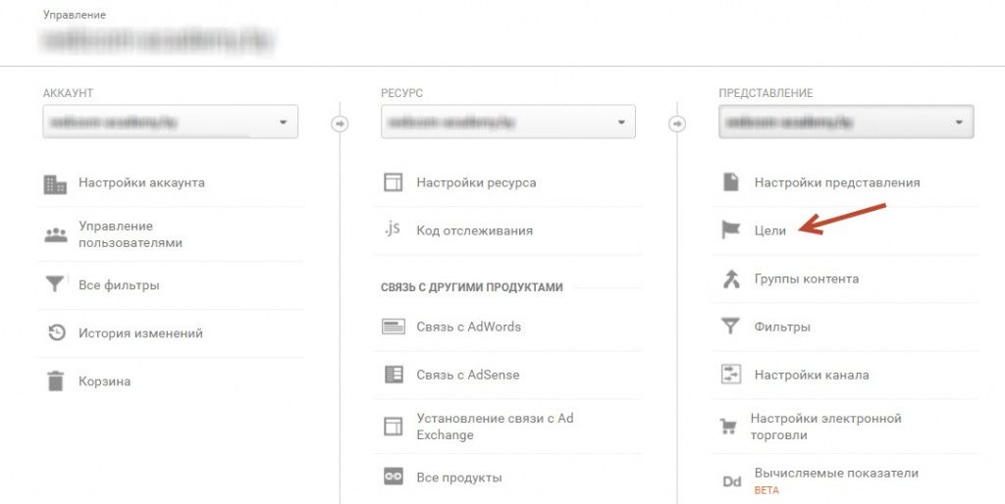Image resolution: width=1005 pixels, height=504 pixels.
Task: Select Настройки канала menu item
Action: click(811, 375)
